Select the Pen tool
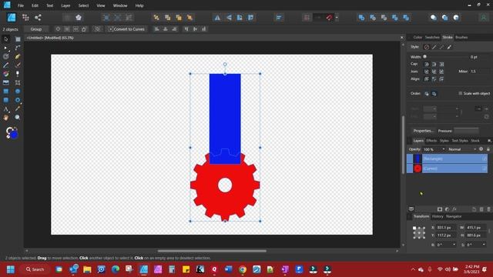 18,56
